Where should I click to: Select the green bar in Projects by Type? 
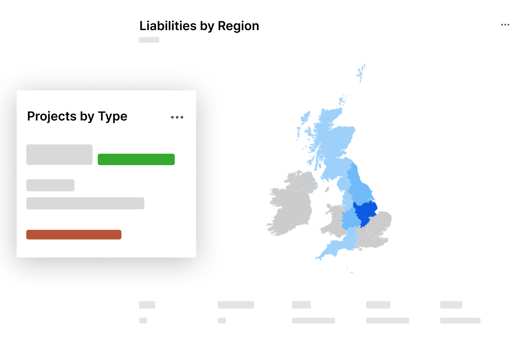click(136, 159)
